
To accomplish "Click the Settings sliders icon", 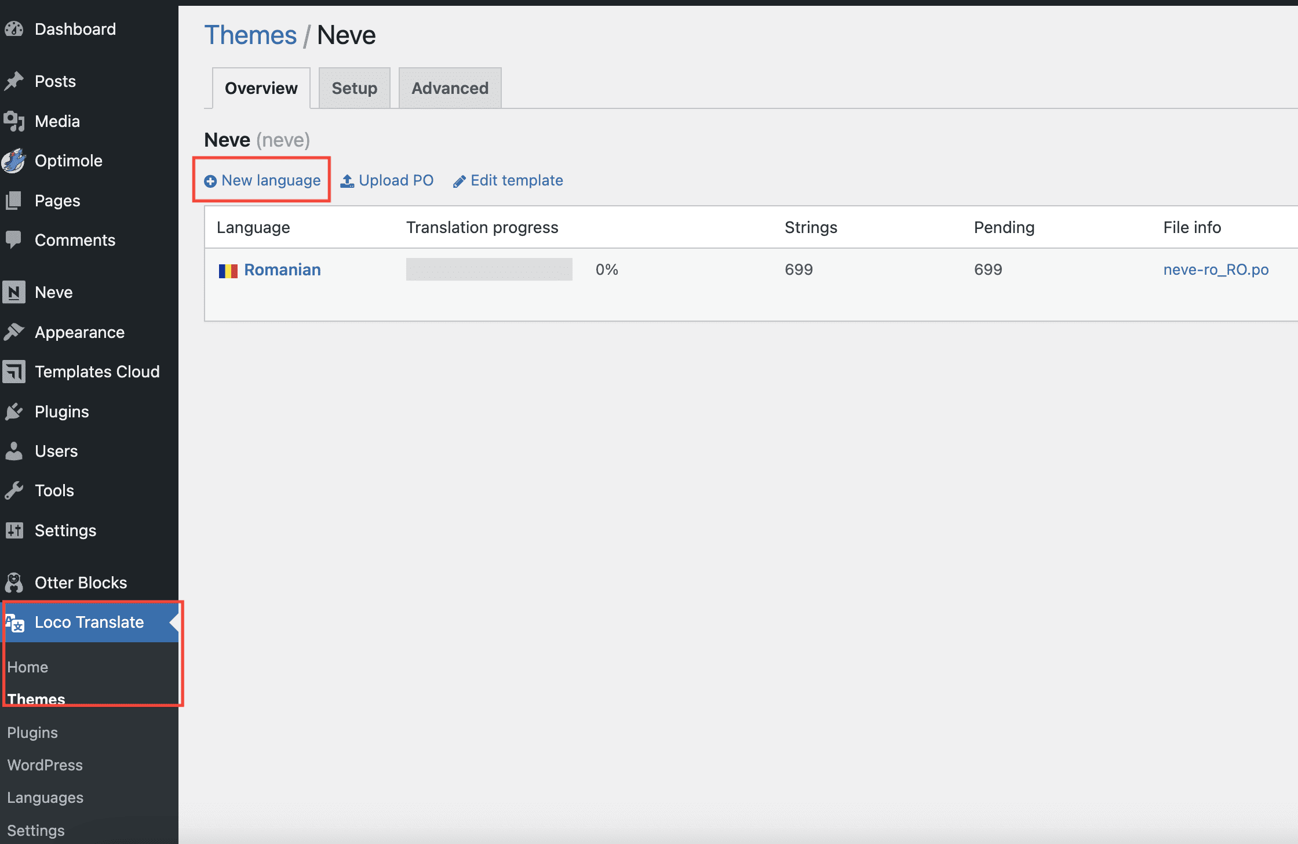I will tap(14, 530).
